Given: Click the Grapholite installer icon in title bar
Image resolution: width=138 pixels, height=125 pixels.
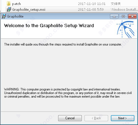Looking at the screenshot, I should 4,16.
